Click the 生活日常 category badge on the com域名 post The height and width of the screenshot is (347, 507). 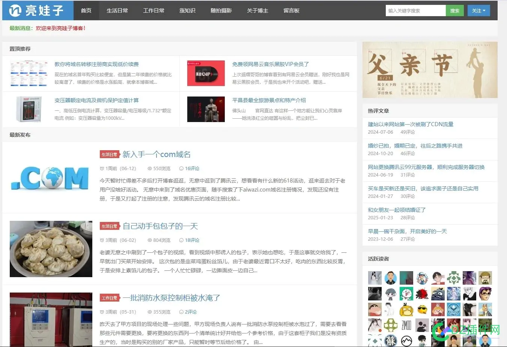coord(109,154)
